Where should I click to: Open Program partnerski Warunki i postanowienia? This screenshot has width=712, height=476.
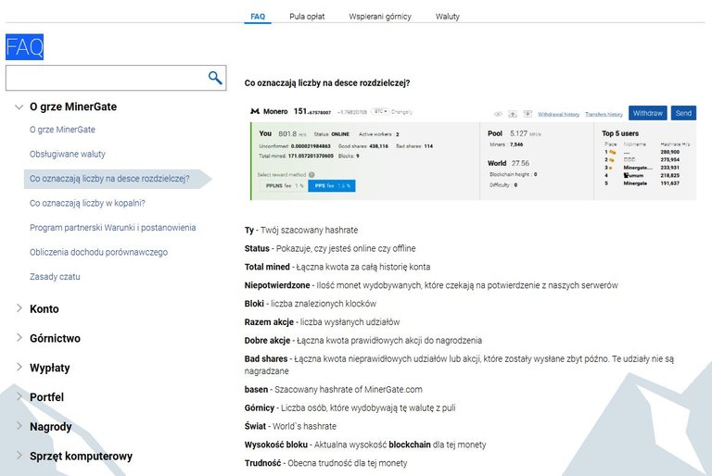pyautogui.click(x=112, y=228)
